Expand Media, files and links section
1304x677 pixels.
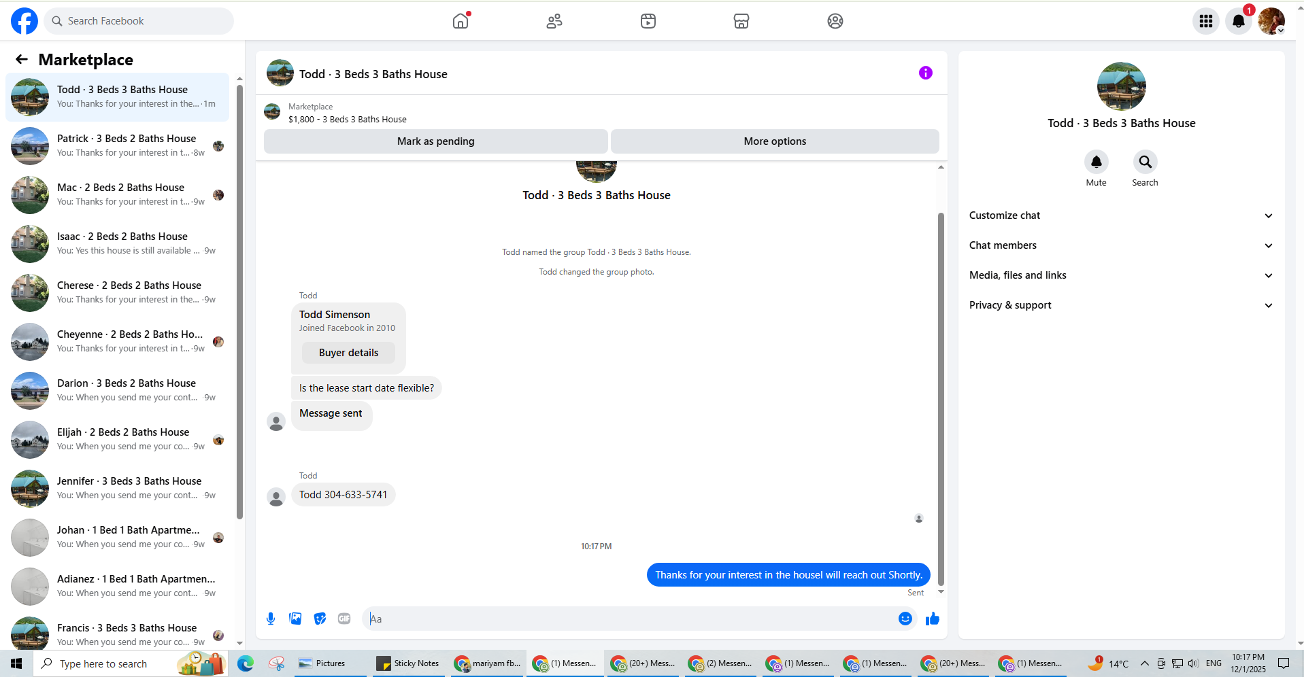1121,275
